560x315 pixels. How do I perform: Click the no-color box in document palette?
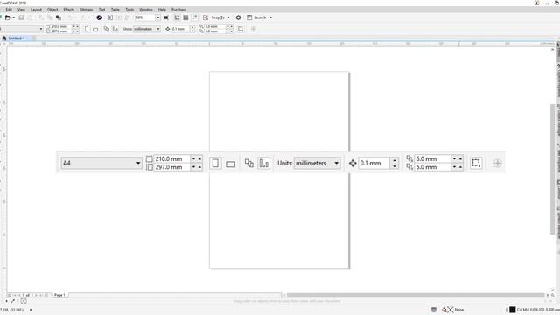(24, 301)
